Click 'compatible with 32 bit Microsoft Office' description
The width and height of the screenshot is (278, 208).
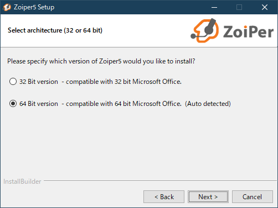click(123, 82)
